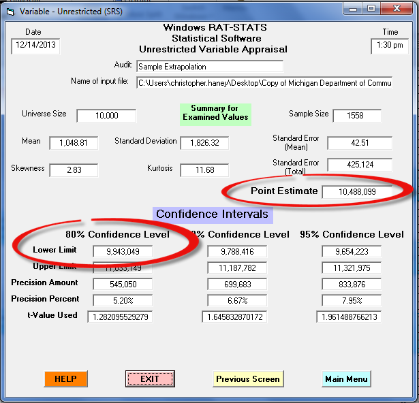Minimize the Variable - Unrestricted window
The image size is (419, 403).
(x=354, y=8)
